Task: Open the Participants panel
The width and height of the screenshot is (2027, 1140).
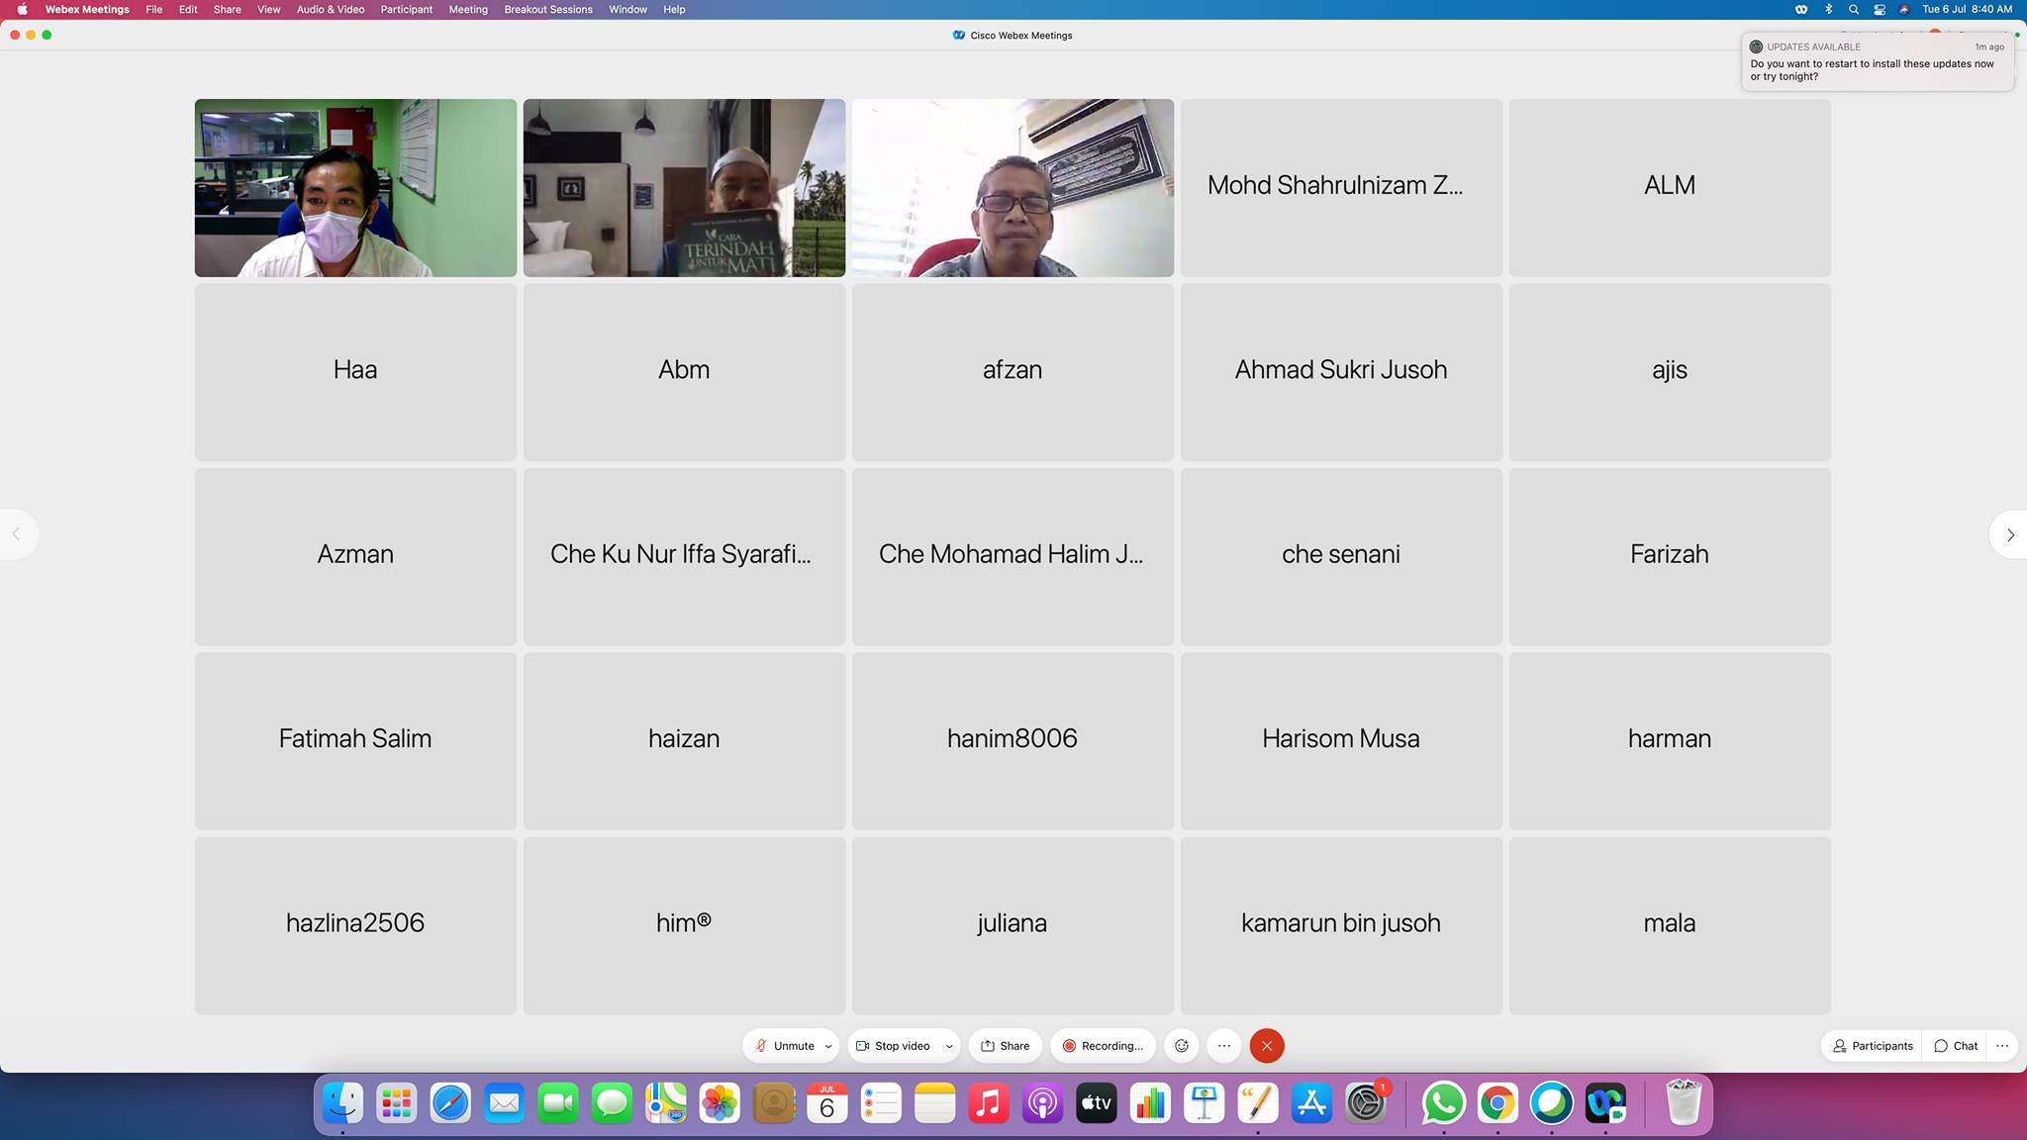Action: point(1872,1046)
